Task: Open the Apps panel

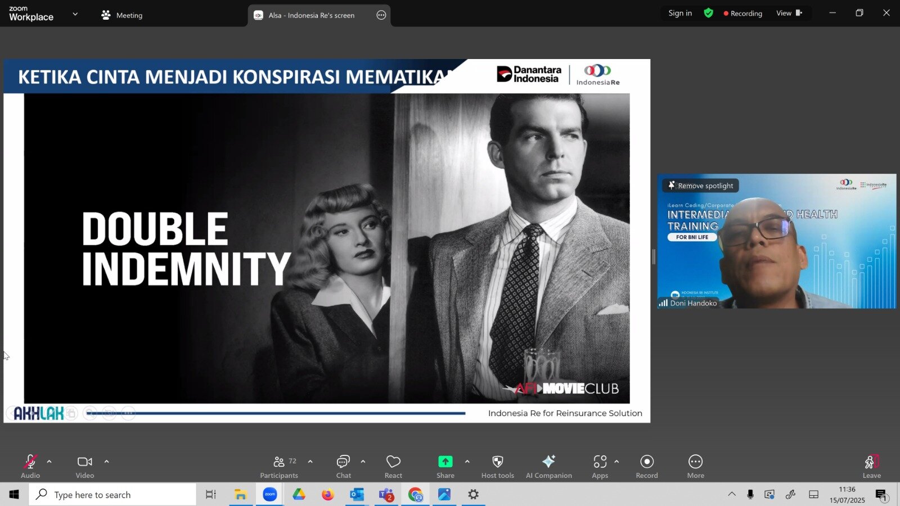Action: pos(600,466)
